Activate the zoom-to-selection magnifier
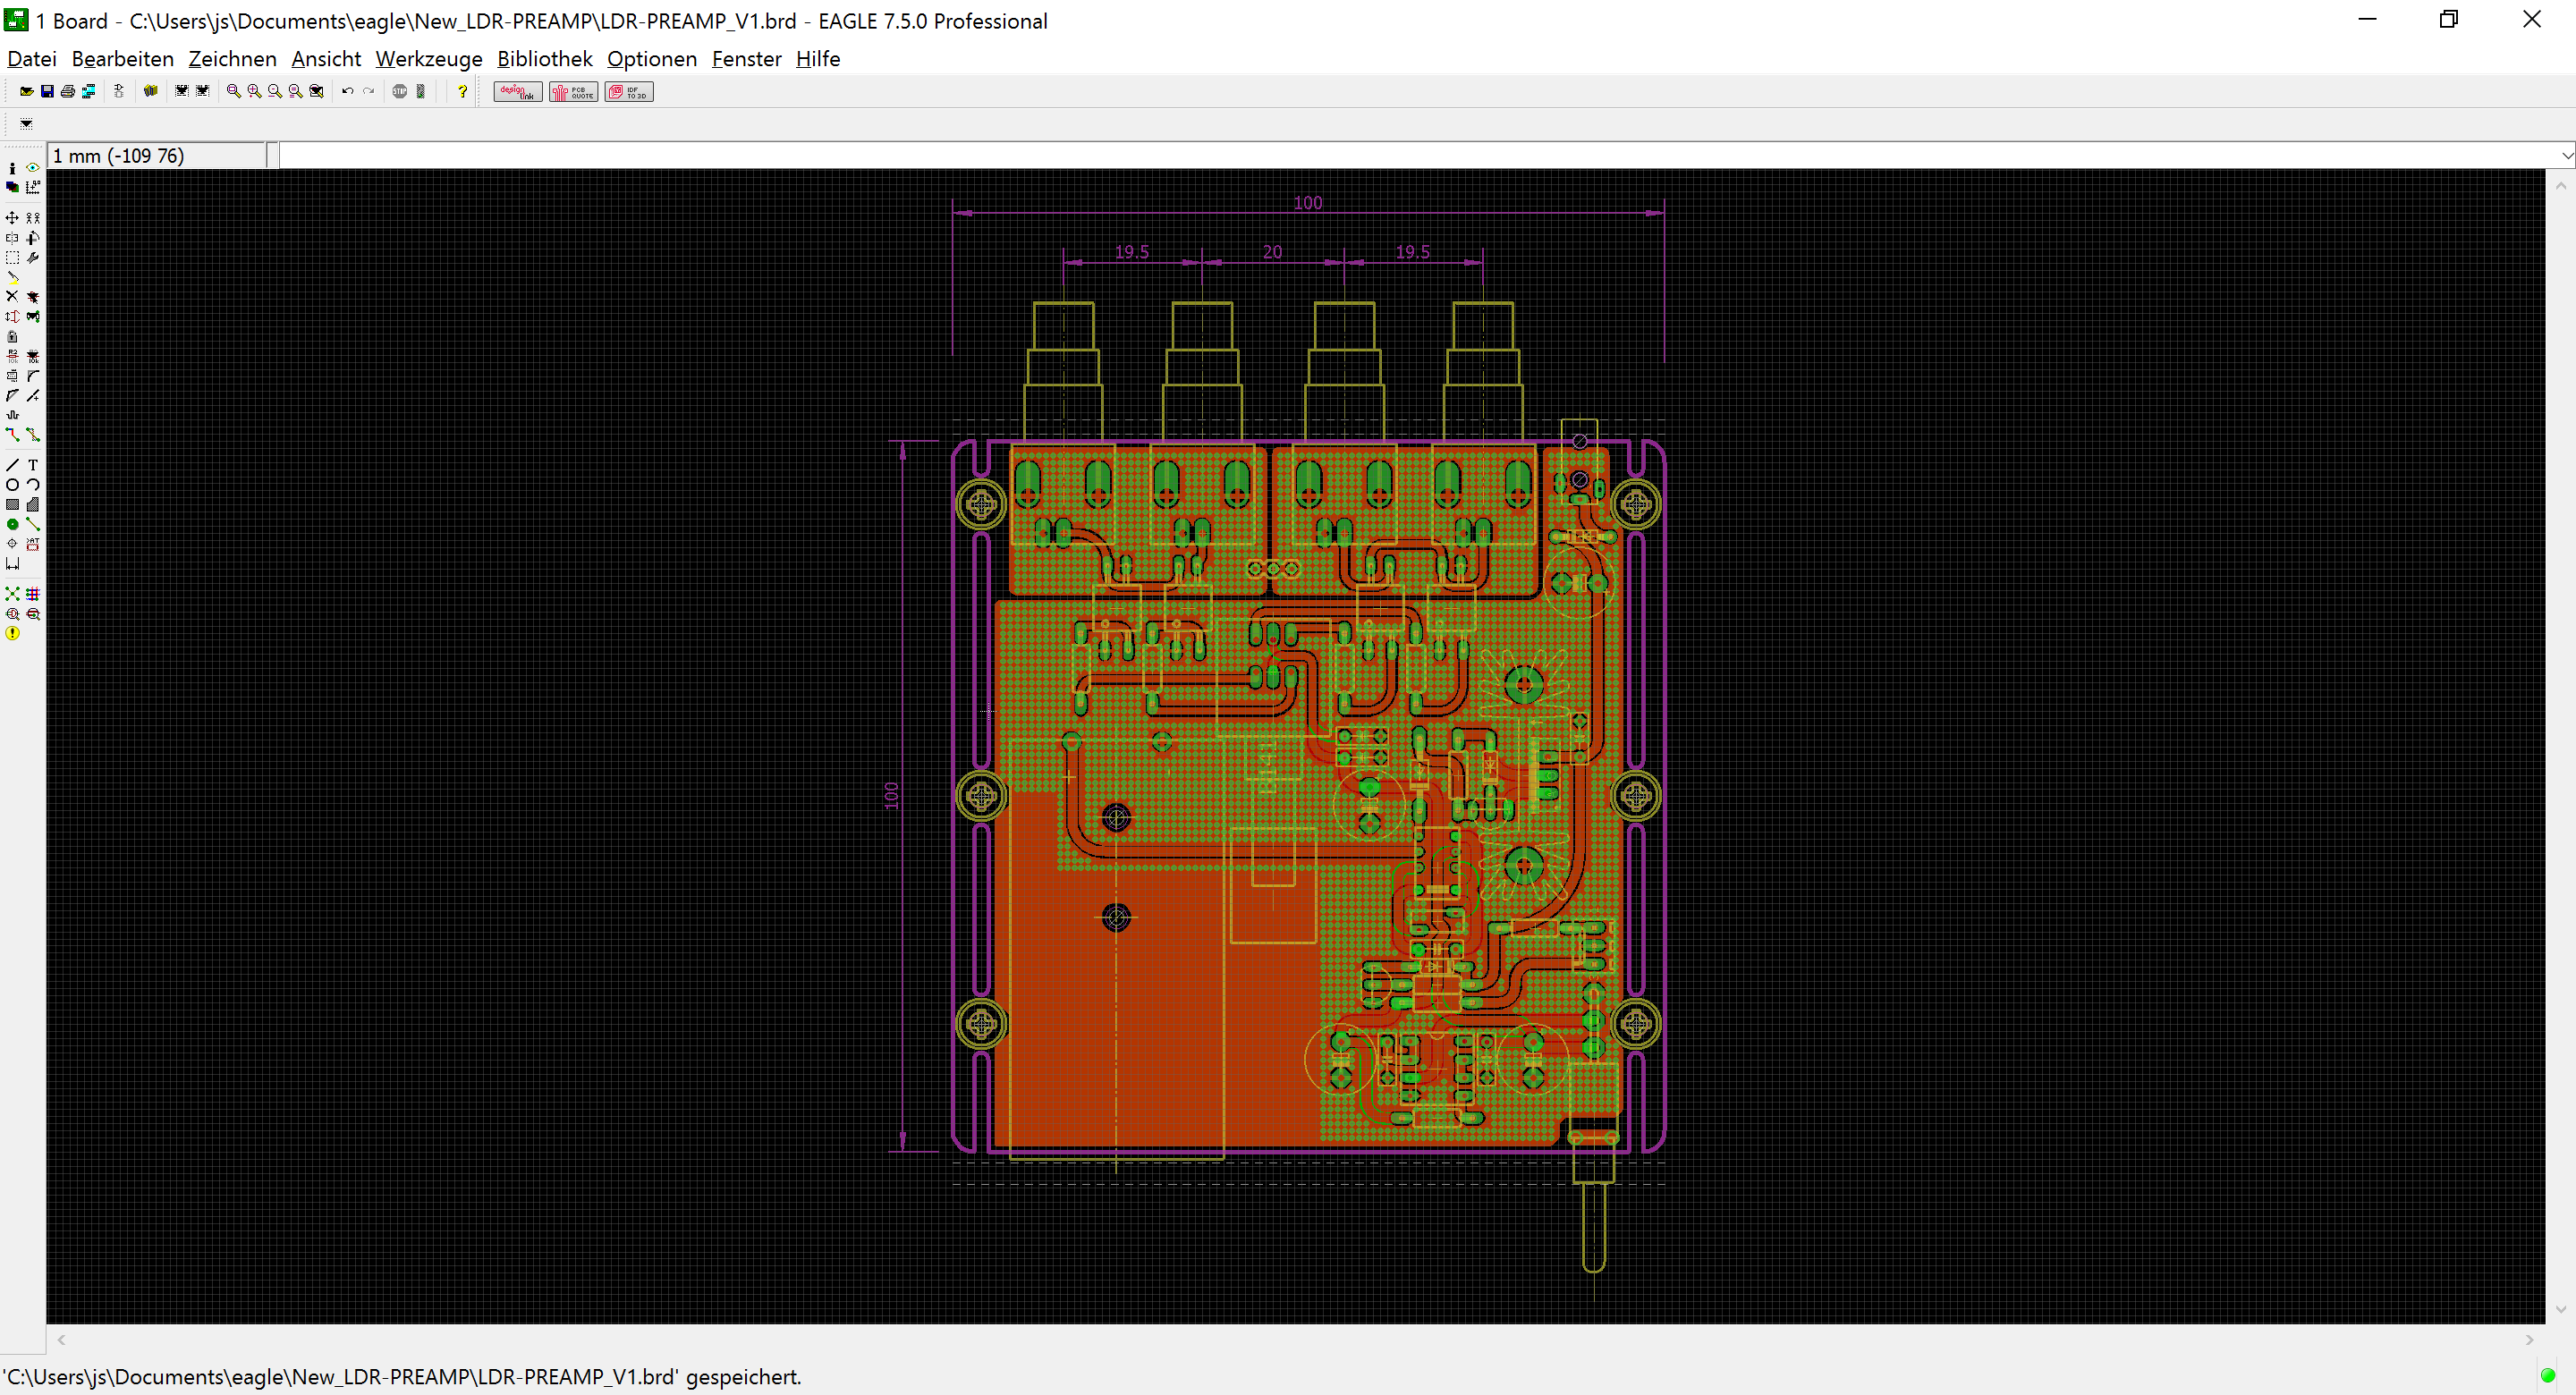 [x=317, y=91]
